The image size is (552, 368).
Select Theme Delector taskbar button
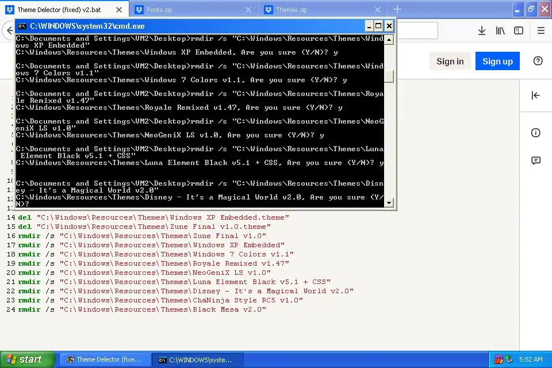[104, 359]
